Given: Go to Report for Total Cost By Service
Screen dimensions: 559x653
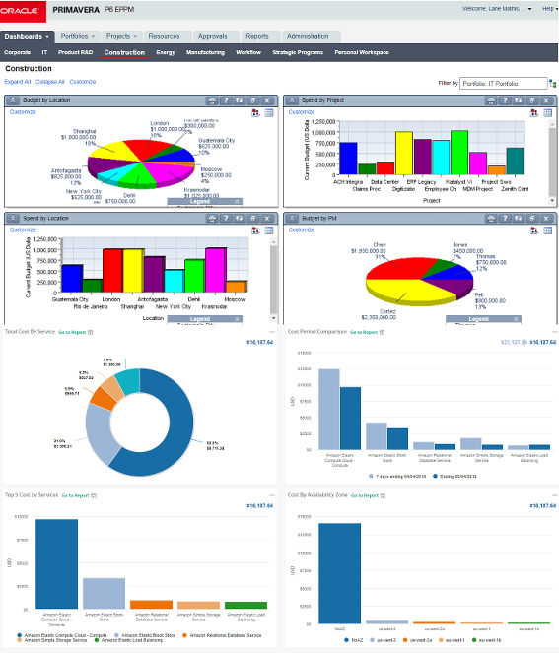Looking at the screenshot, I should [x=72, y=332].
